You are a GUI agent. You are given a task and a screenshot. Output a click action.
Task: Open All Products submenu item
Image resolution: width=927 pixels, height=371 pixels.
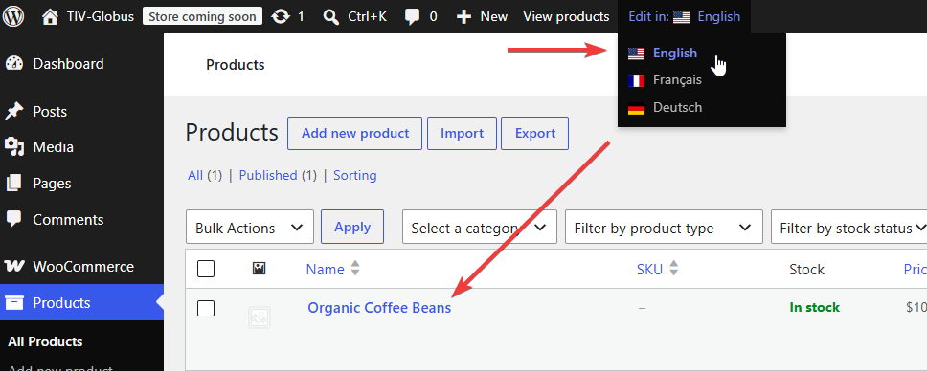(x=45, y=341)
